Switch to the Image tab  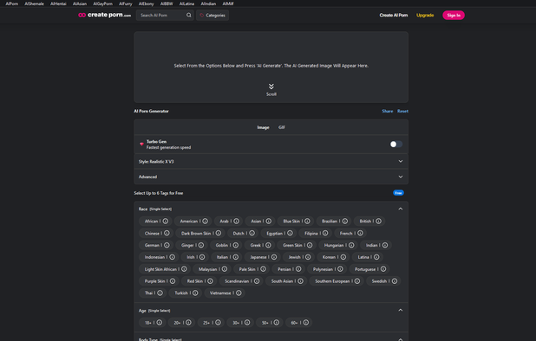pos(263,127)
